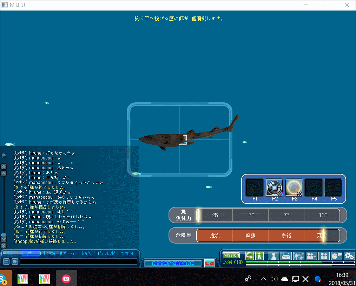Viewport: 356px width, 286px height.
Task: Expand hidden system tray icons chevron
Action: click(x=263, y=279)
